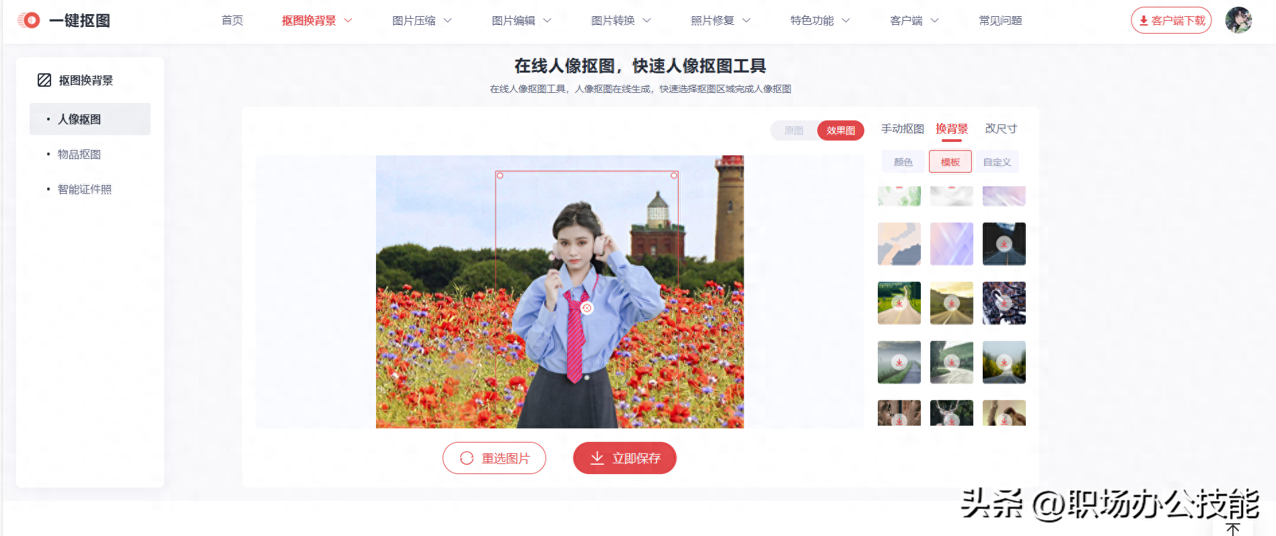Image resolution: width=1276 pixels, height=536 pixels.
Task: Toggle preview to 原图
Action: [794, 130]
